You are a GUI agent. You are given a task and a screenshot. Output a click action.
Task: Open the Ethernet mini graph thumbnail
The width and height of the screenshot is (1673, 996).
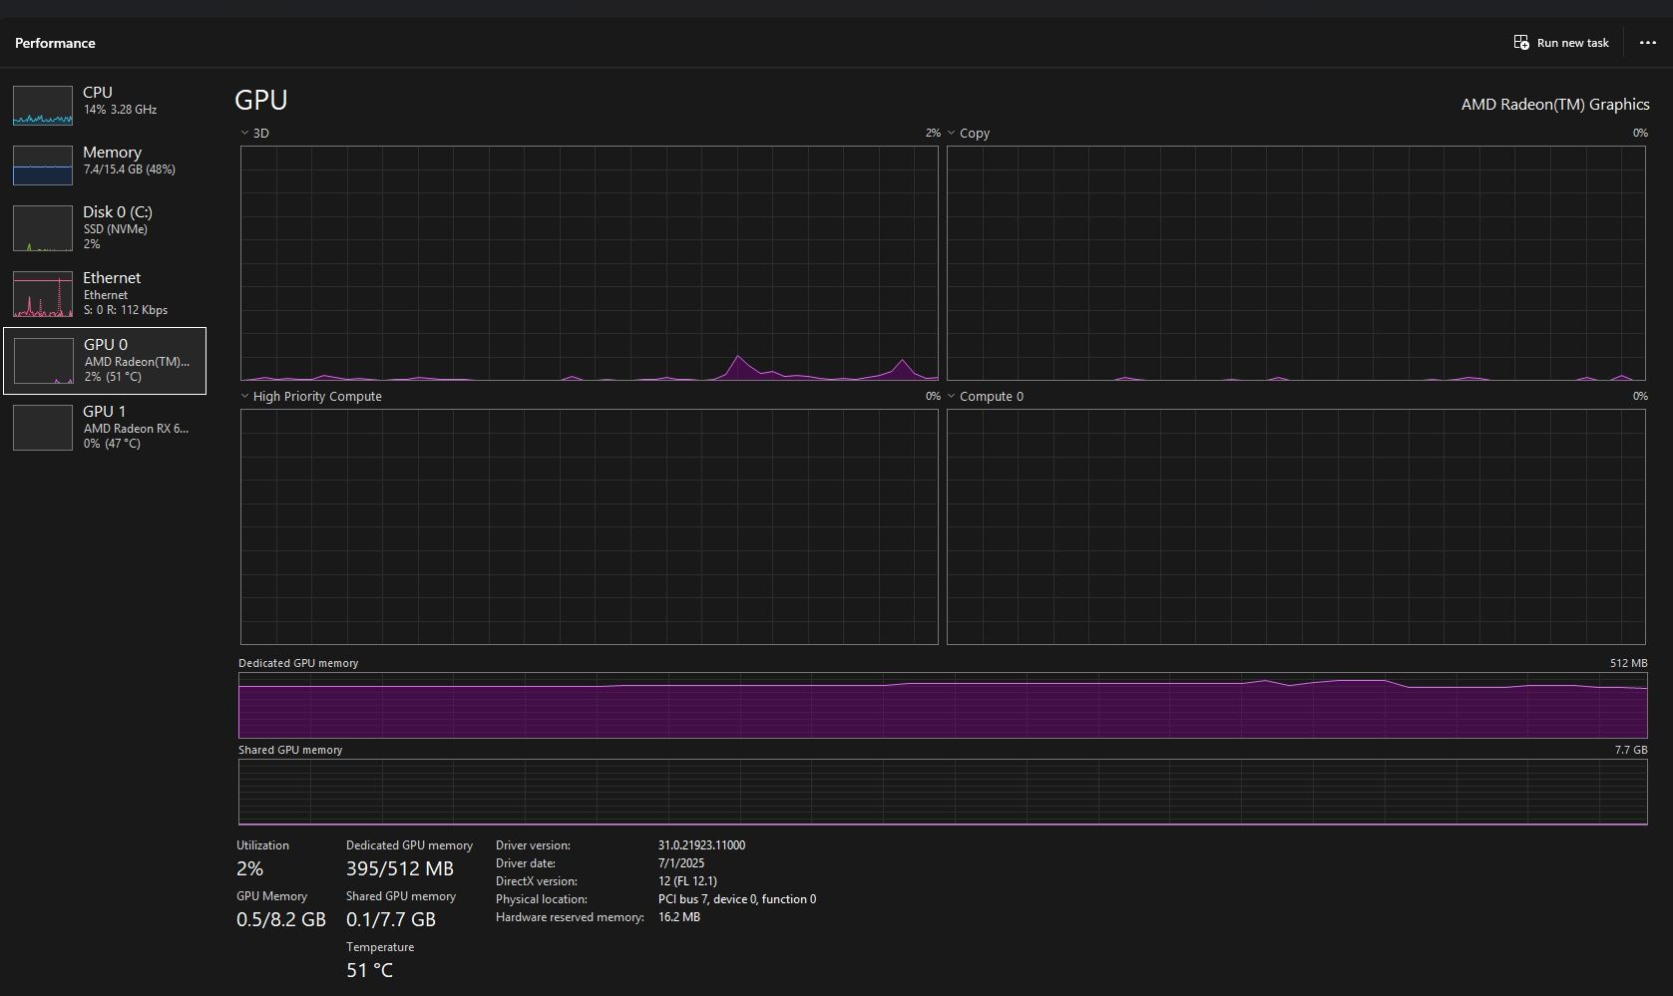point(43,294)
